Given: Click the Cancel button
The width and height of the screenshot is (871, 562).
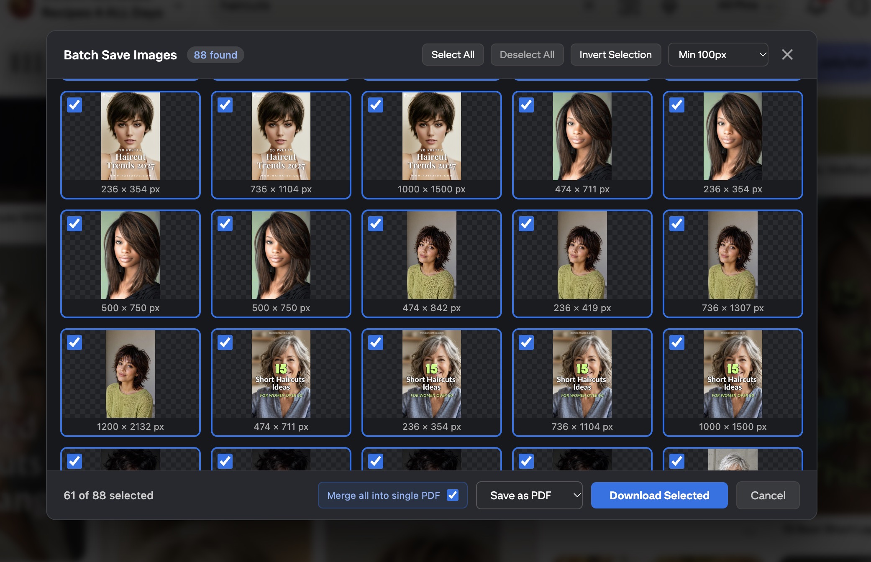Looking at the screenshot, I should point(768,496).
